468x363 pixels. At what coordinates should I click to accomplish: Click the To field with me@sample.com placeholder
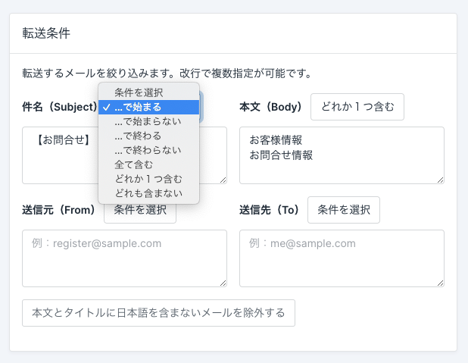click(342, 258)
